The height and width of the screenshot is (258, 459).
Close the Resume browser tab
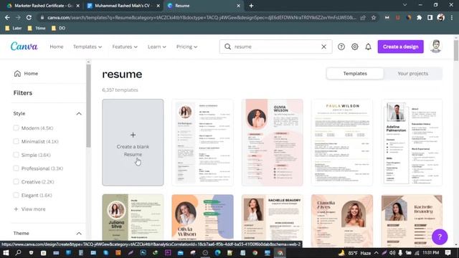(x=238, y=6)
